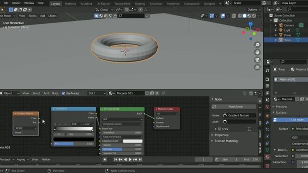The height and width of the screenshot is (173, 308).
Task: Open Tool properties tab wrench icon
Action: point(268,71)
